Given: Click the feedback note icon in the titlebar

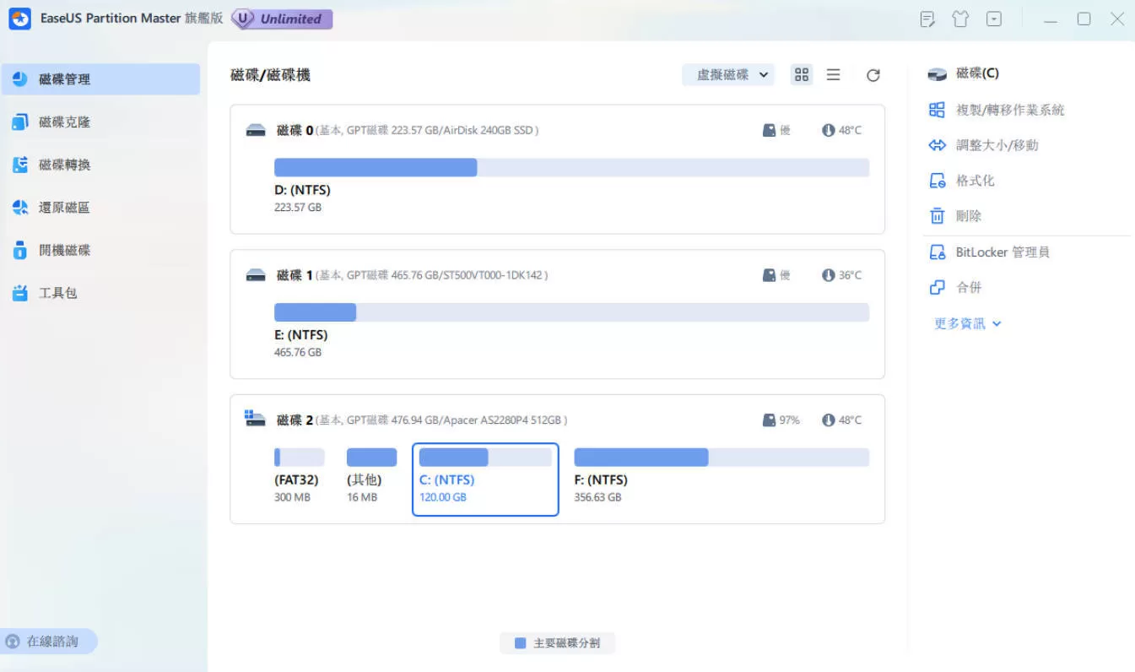Looking at the screenshot, I should tap(927, 18).
